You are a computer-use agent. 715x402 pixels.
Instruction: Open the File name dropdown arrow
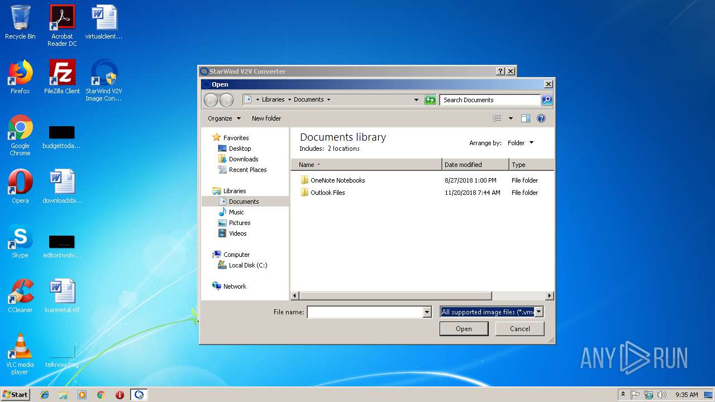[x=427, y=312]
